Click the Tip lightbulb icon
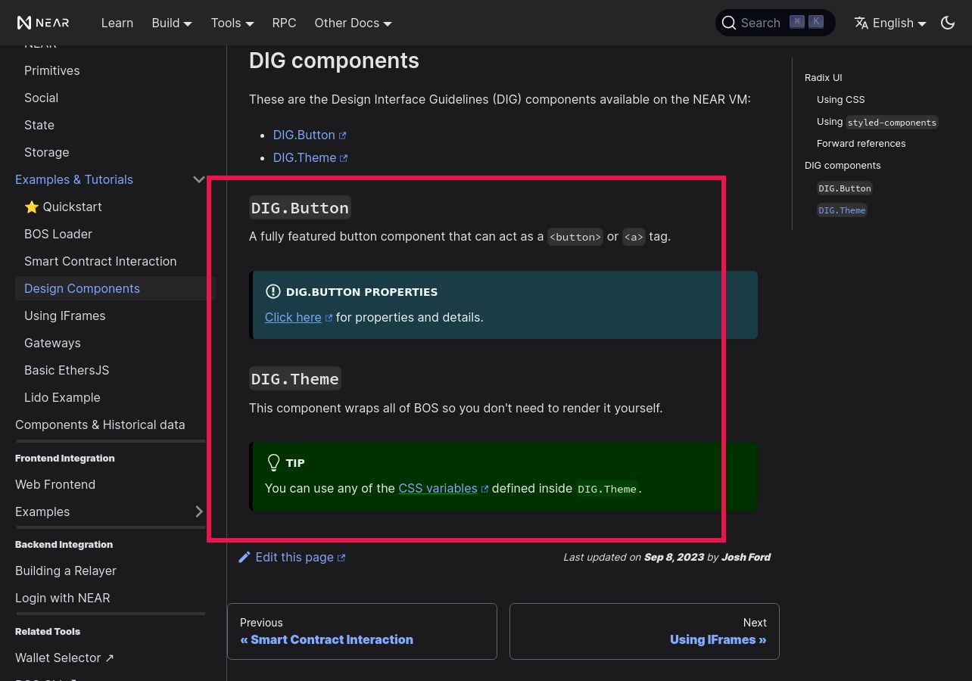 point(273,462)
